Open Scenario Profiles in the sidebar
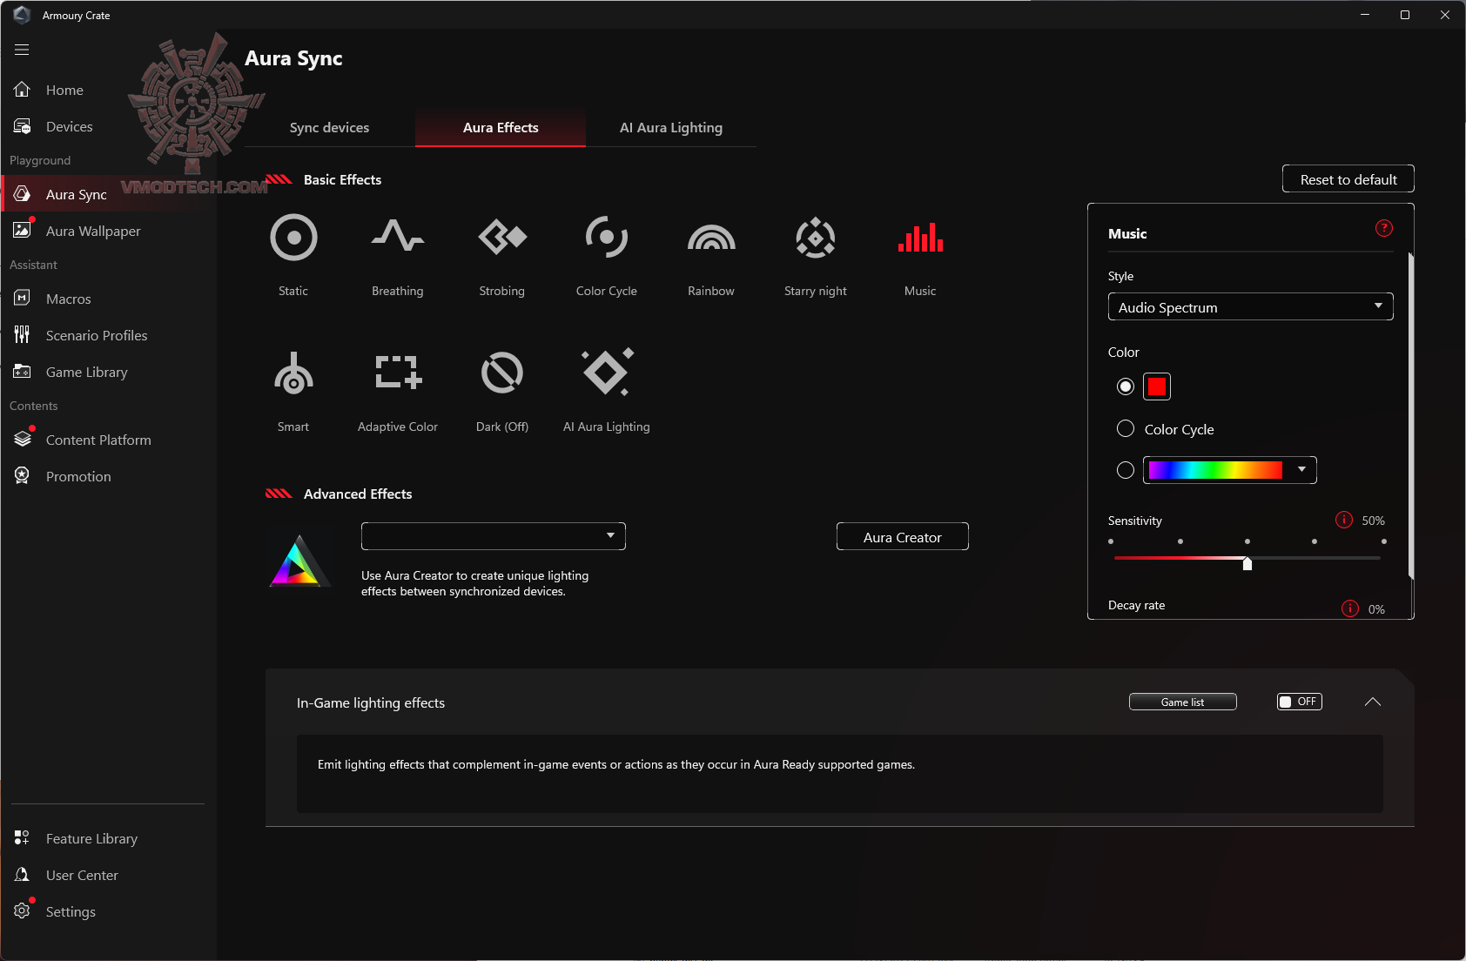This screenshot has height=961, width=1466. click(x=109, y=335)
